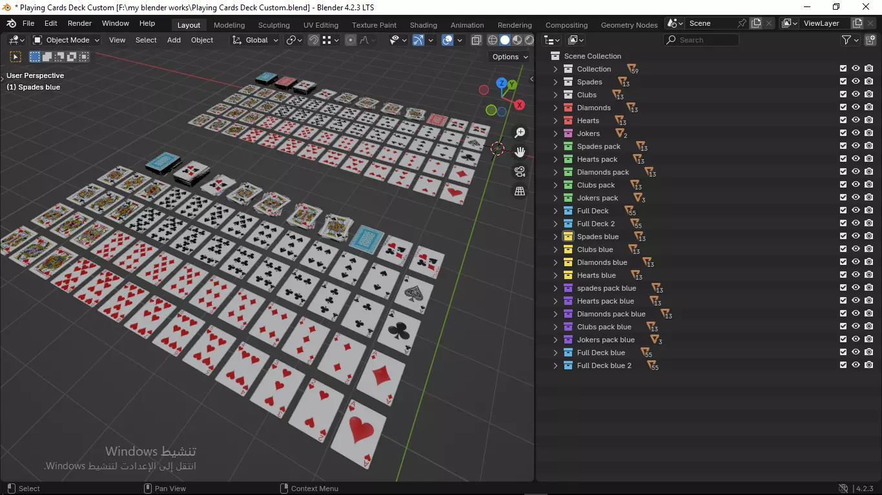Click the Blender logo menu icon
Viewport: 882px width, 495px height.
12,23
